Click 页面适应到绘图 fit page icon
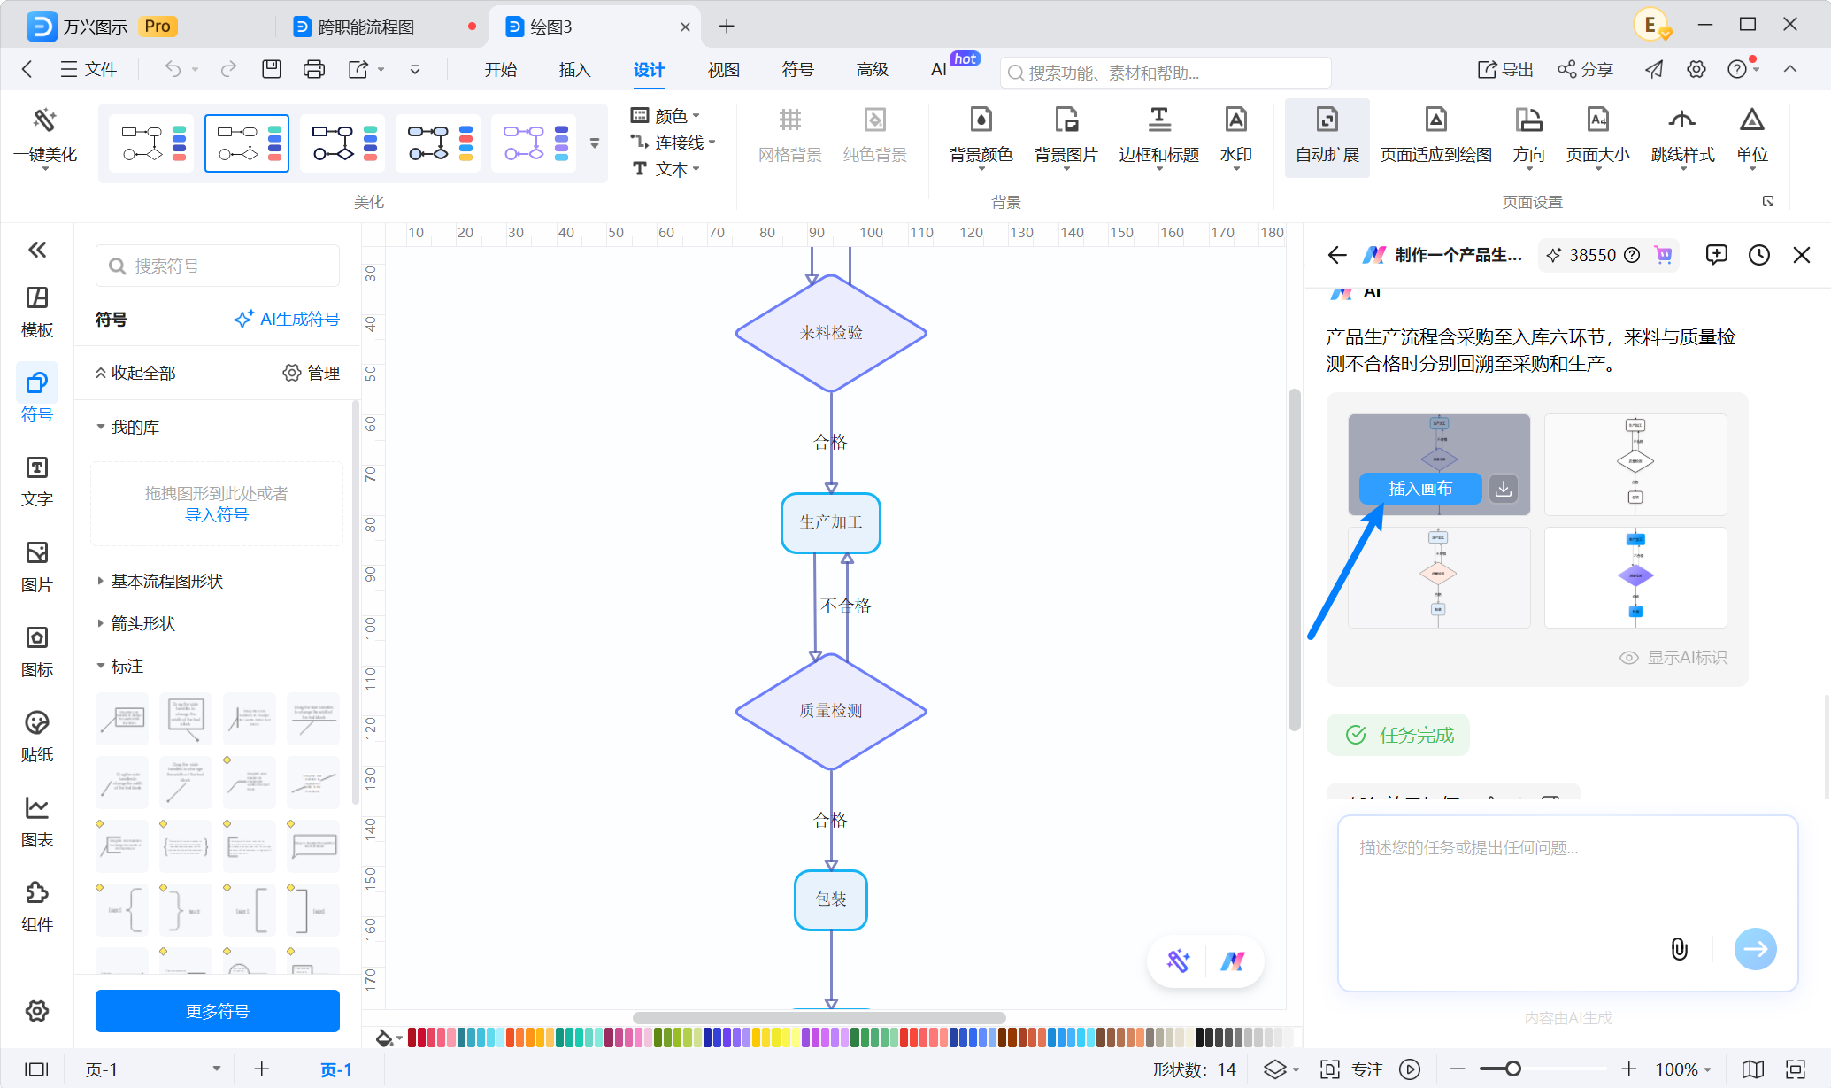Viewport: 1831px width, 1088px height. [1435, 120]
